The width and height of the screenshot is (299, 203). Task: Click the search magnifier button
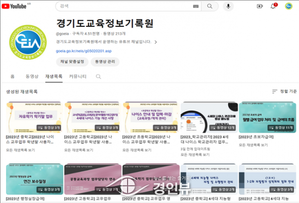pyautogui.click(x=210, y=6)
